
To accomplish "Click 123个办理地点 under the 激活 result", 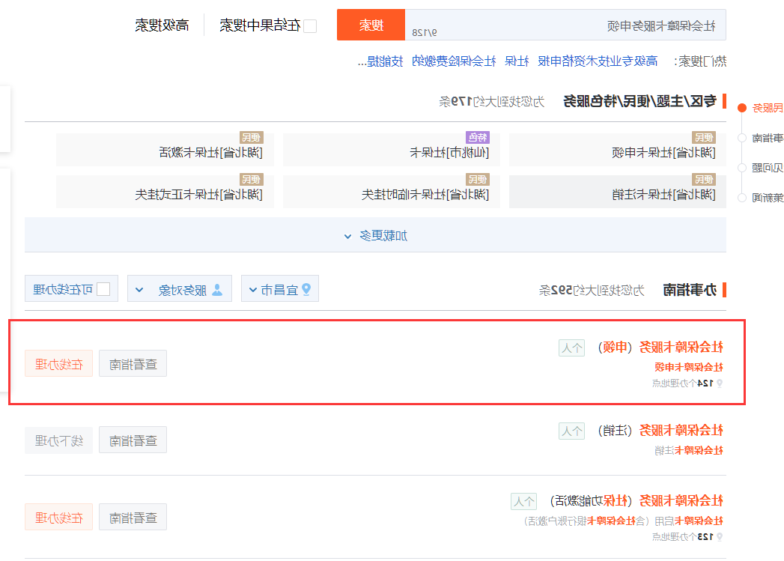I will [684, 537].
